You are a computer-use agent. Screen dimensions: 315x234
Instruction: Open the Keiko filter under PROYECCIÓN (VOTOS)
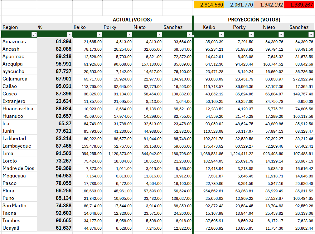pyautogui.click(x=221, y=34)
